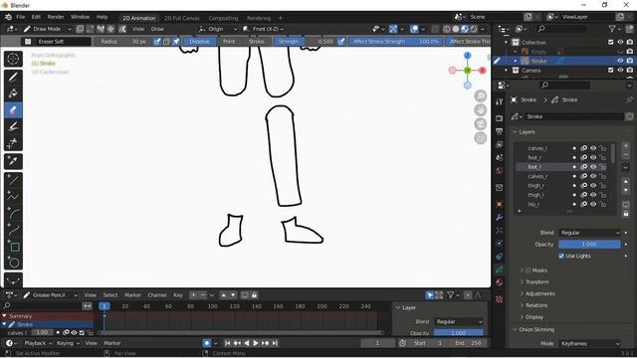Remove layer with minus button
This screenshot has height=358, width=637.
626,155
